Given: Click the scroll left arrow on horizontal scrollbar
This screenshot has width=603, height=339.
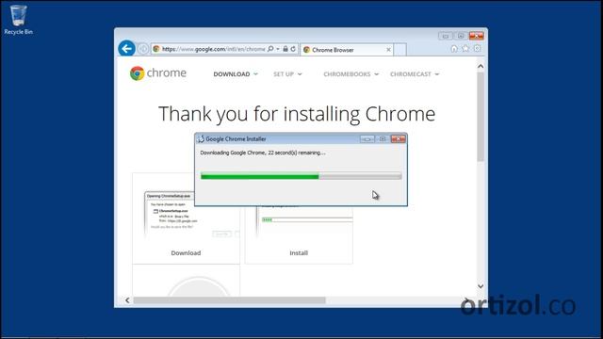Looking at the screenshot, I should point(127,300).
